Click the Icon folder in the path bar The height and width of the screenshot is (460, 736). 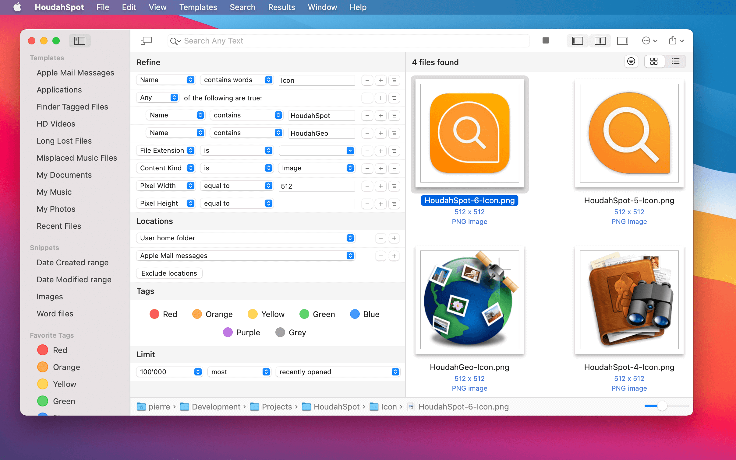pos(387,407)
